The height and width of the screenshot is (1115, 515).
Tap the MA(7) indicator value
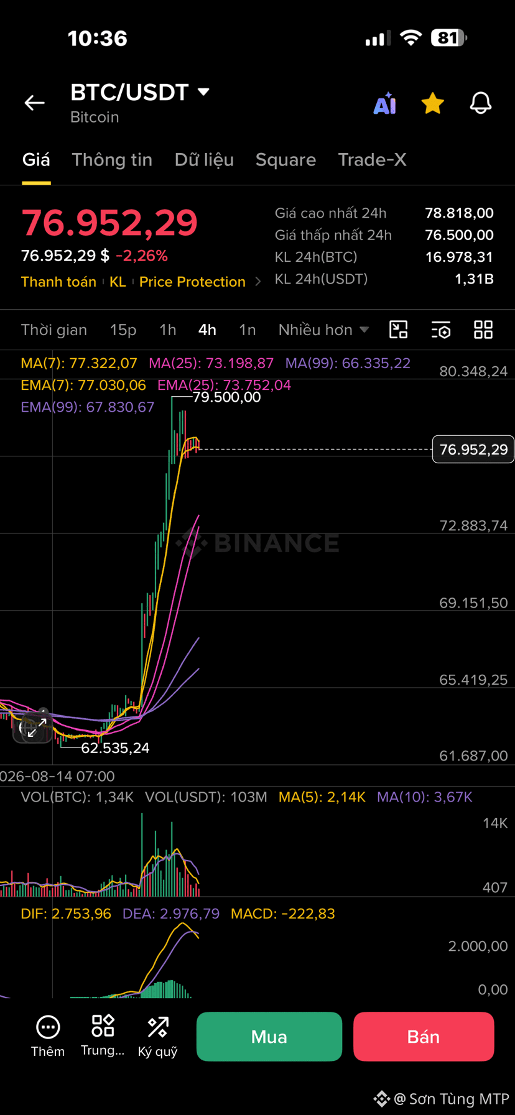79,363
